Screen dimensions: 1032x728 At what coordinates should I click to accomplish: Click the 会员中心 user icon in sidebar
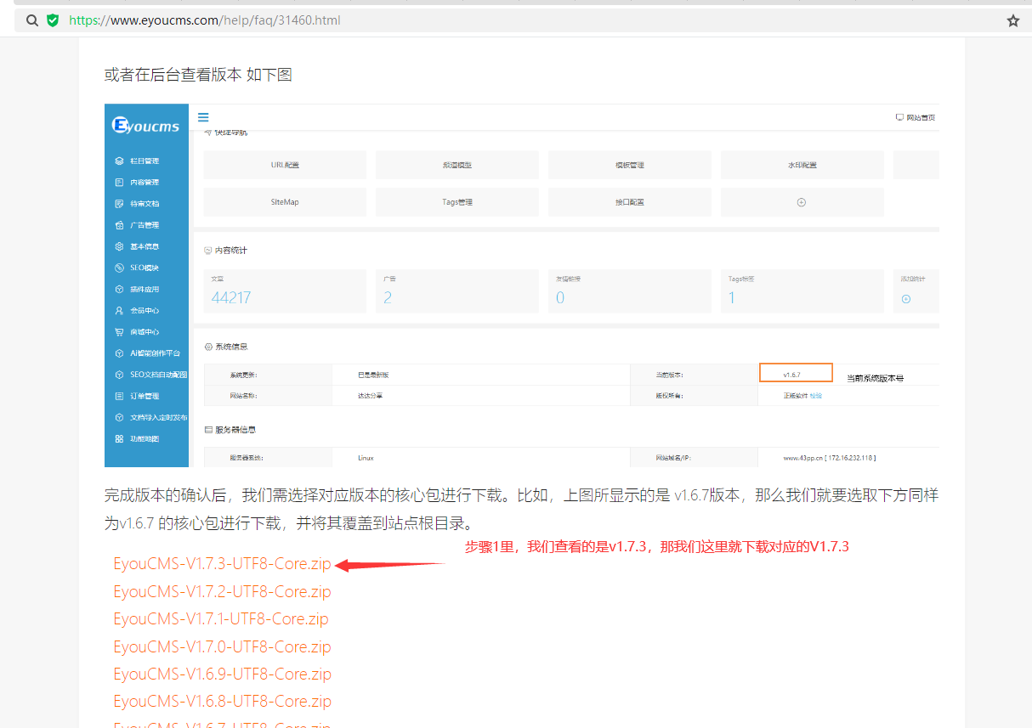120,311
